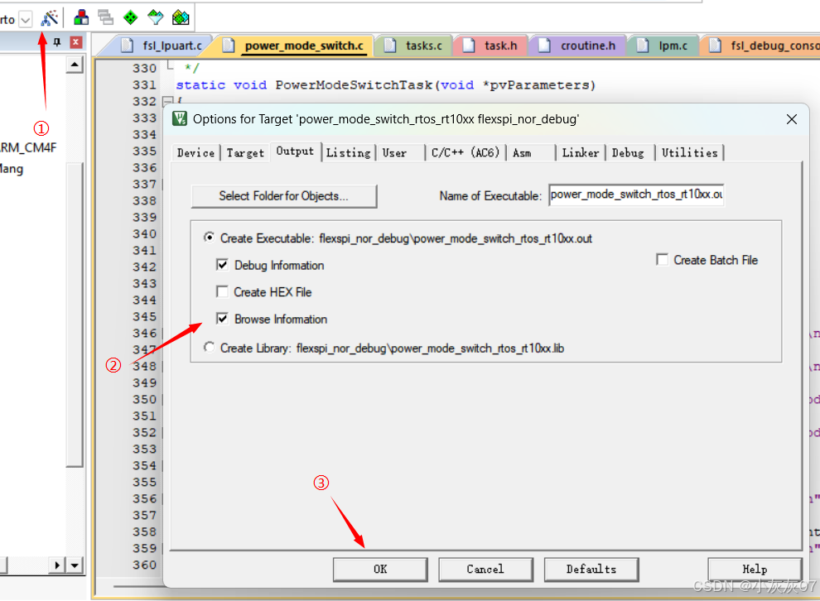Screen dimensions: 820x601
Task: Open Help from the options dialog
Action: coord(755,569)
